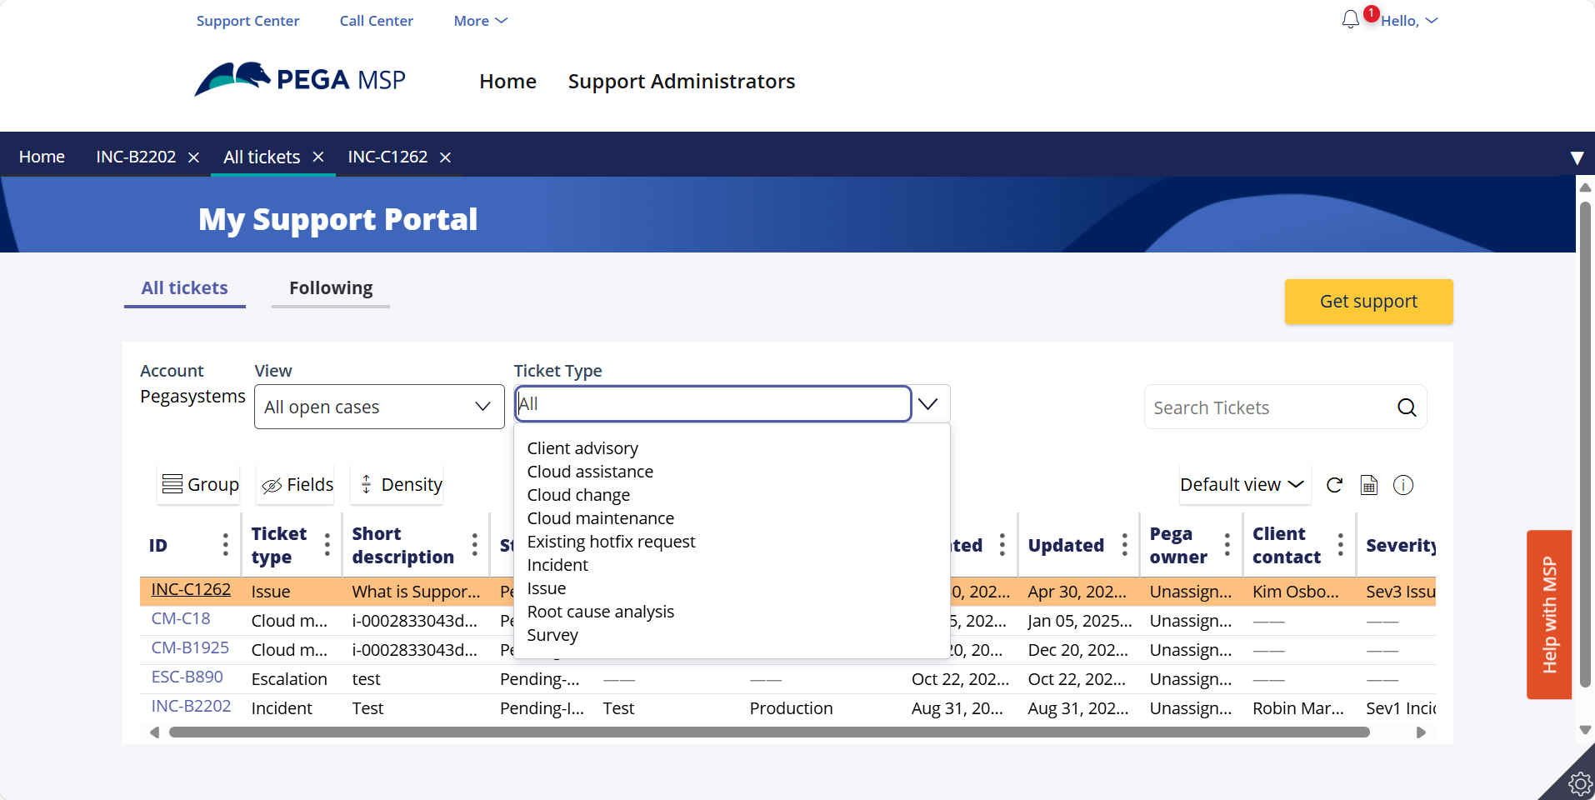Click the search magnifier icon
Viewport: 1595px width, 800px height.
coord(1407,407)
